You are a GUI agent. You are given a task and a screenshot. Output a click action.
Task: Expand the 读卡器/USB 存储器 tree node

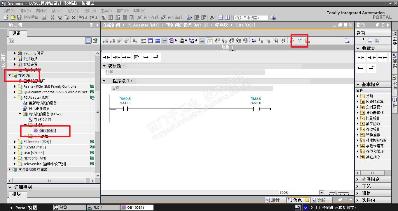point(10,169)
